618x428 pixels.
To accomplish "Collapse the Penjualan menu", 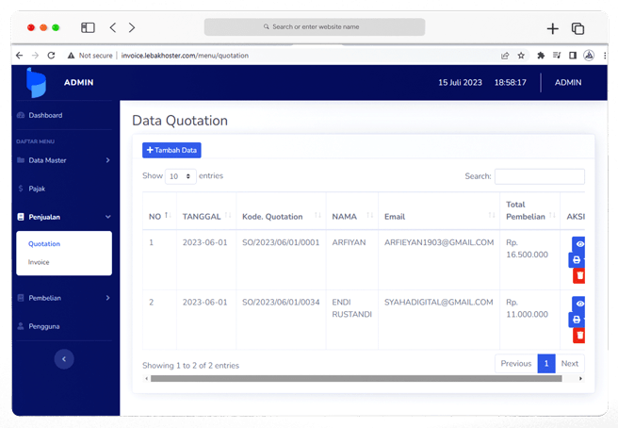I will tap(64, 217).
